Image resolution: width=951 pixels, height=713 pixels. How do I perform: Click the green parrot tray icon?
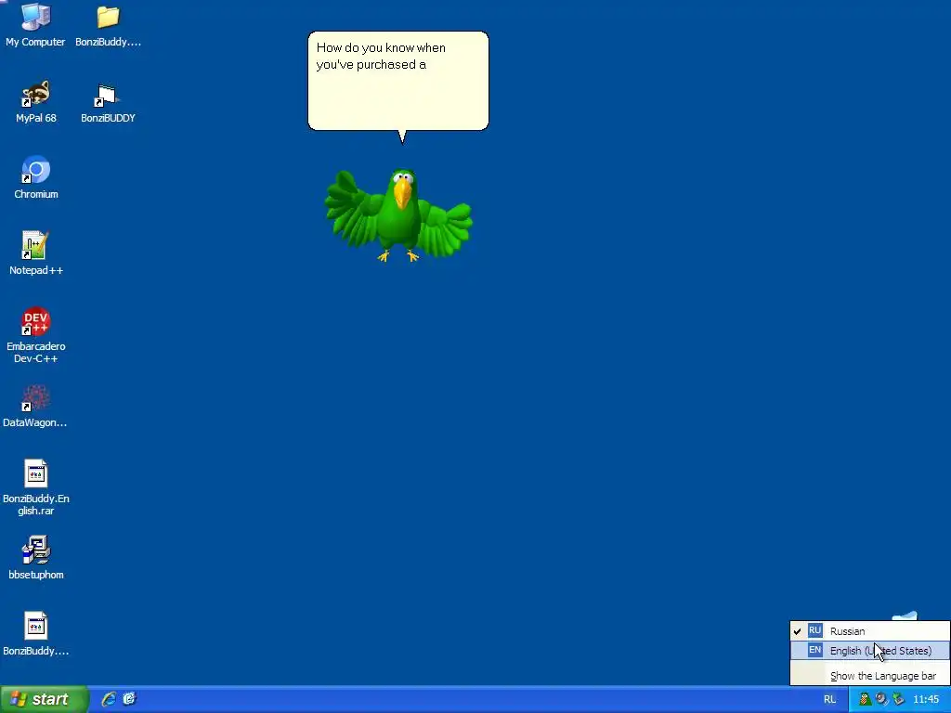[865, 699]
